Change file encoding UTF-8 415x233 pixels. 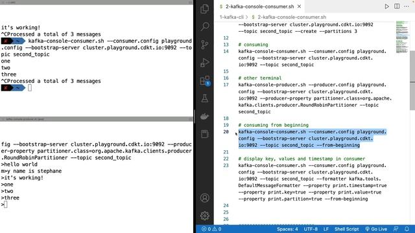[311, 229]
